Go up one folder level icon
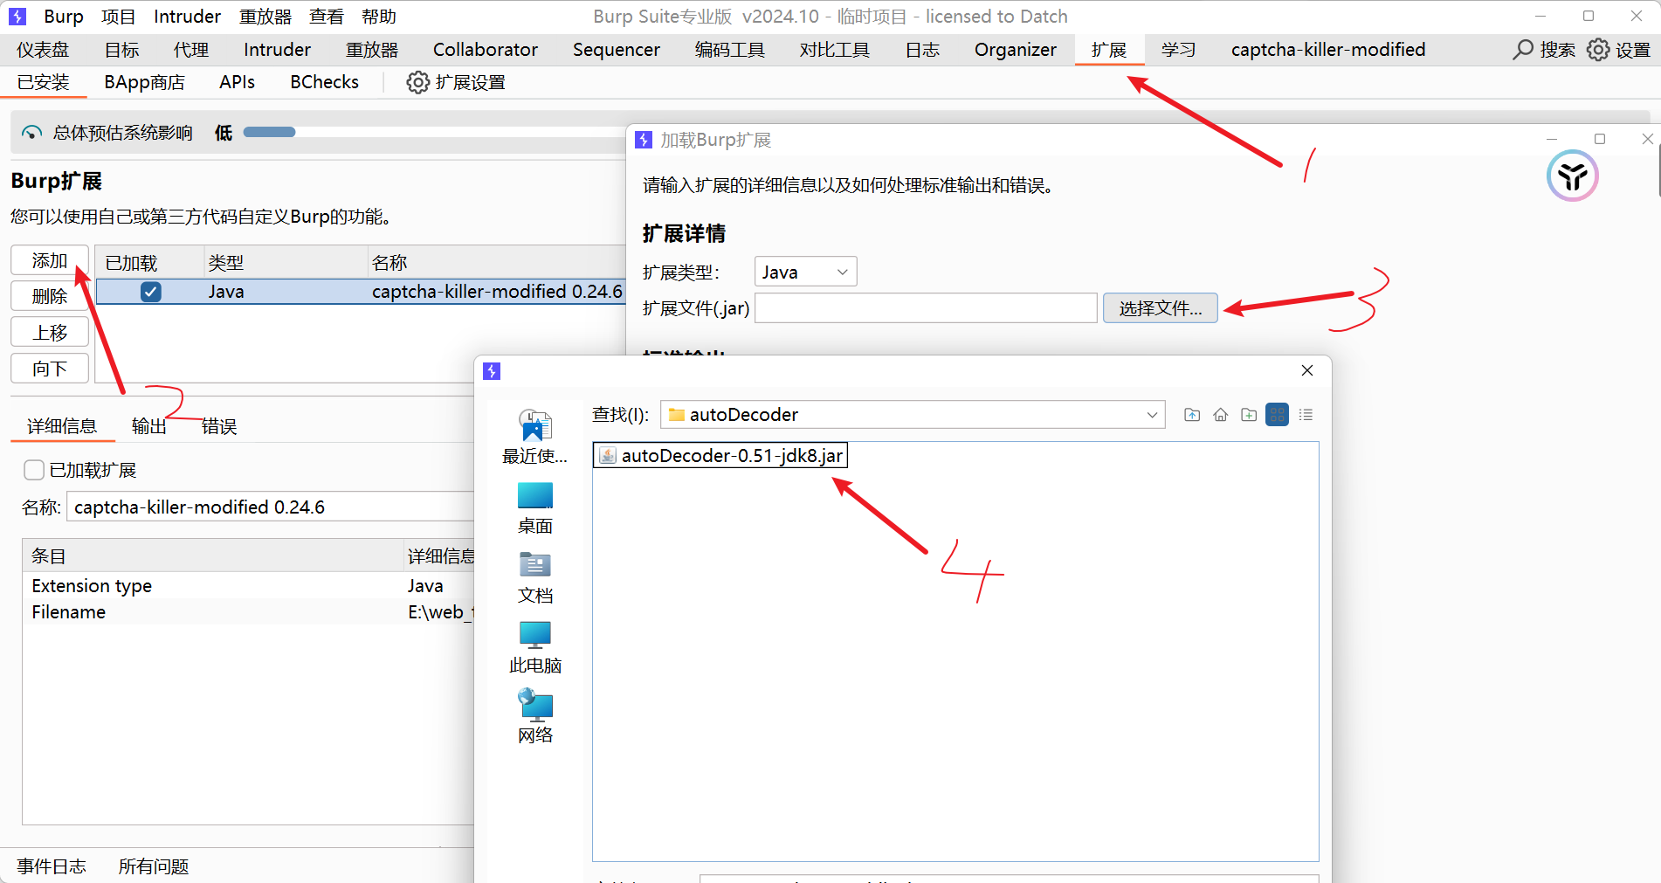1661x883 pixels. coord(1192,415)
